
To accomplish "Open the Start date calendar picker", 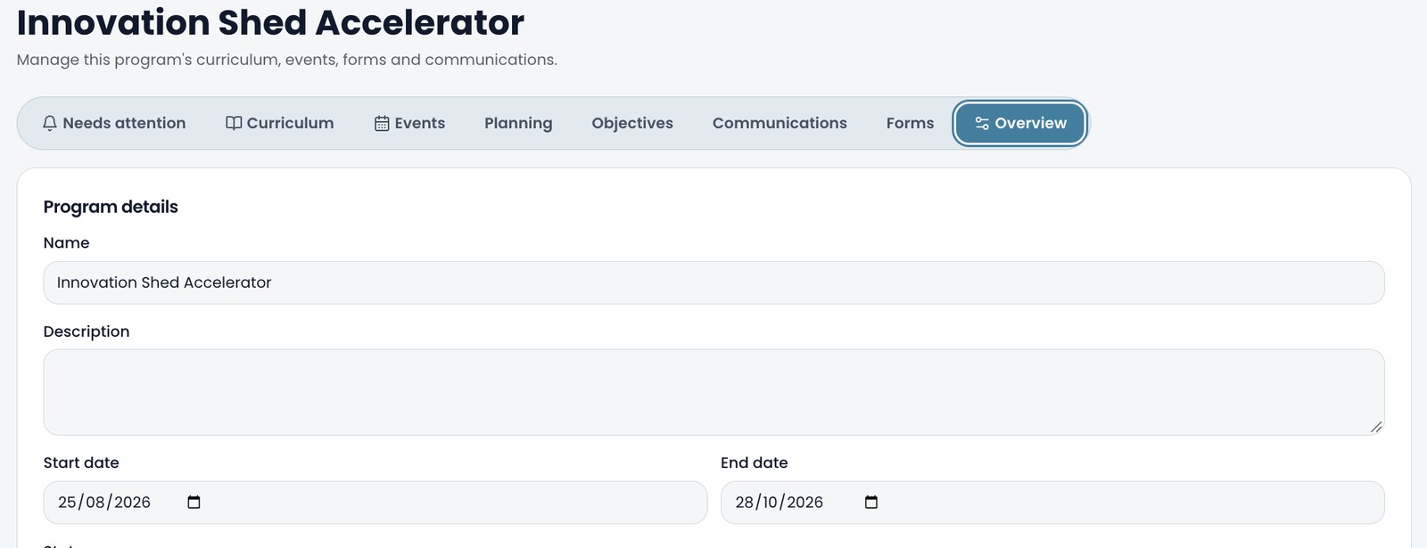I will [194, 503].
